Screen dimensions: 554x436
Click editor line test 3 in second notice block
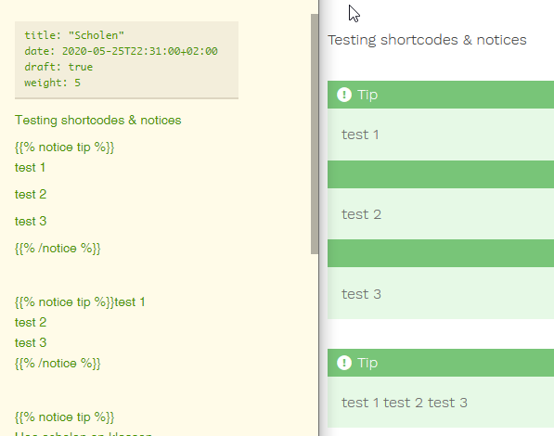click(x=31, y=342)
